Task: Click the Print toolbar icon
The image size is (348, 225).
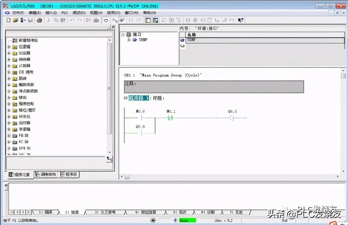Action: coord(40,20)
